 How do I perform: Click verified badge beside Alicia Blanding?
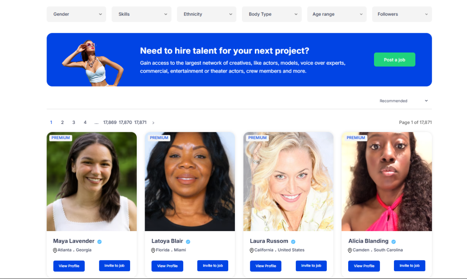[394, 242]
